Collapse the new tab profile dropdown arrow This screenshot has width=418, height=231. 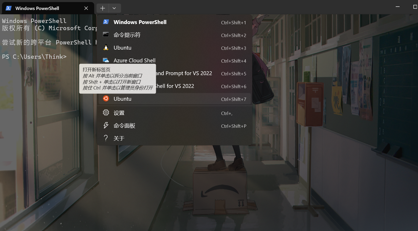point(114,8)
